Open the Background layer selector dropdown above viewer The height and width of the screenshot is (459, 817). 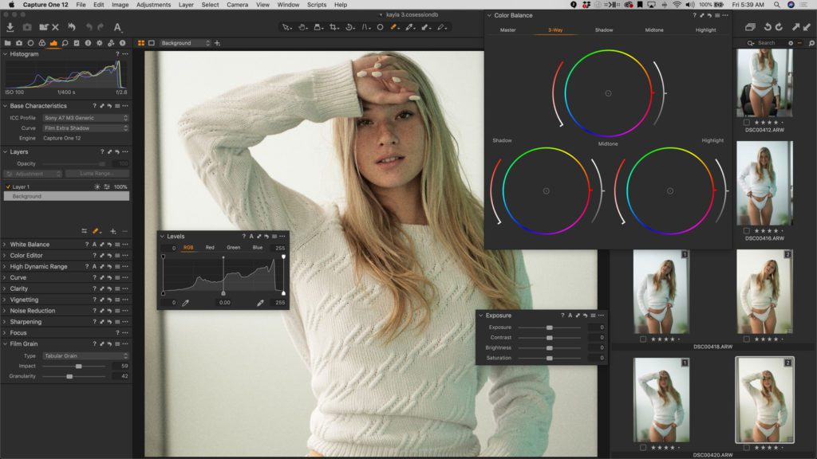(x=185, y=43)
